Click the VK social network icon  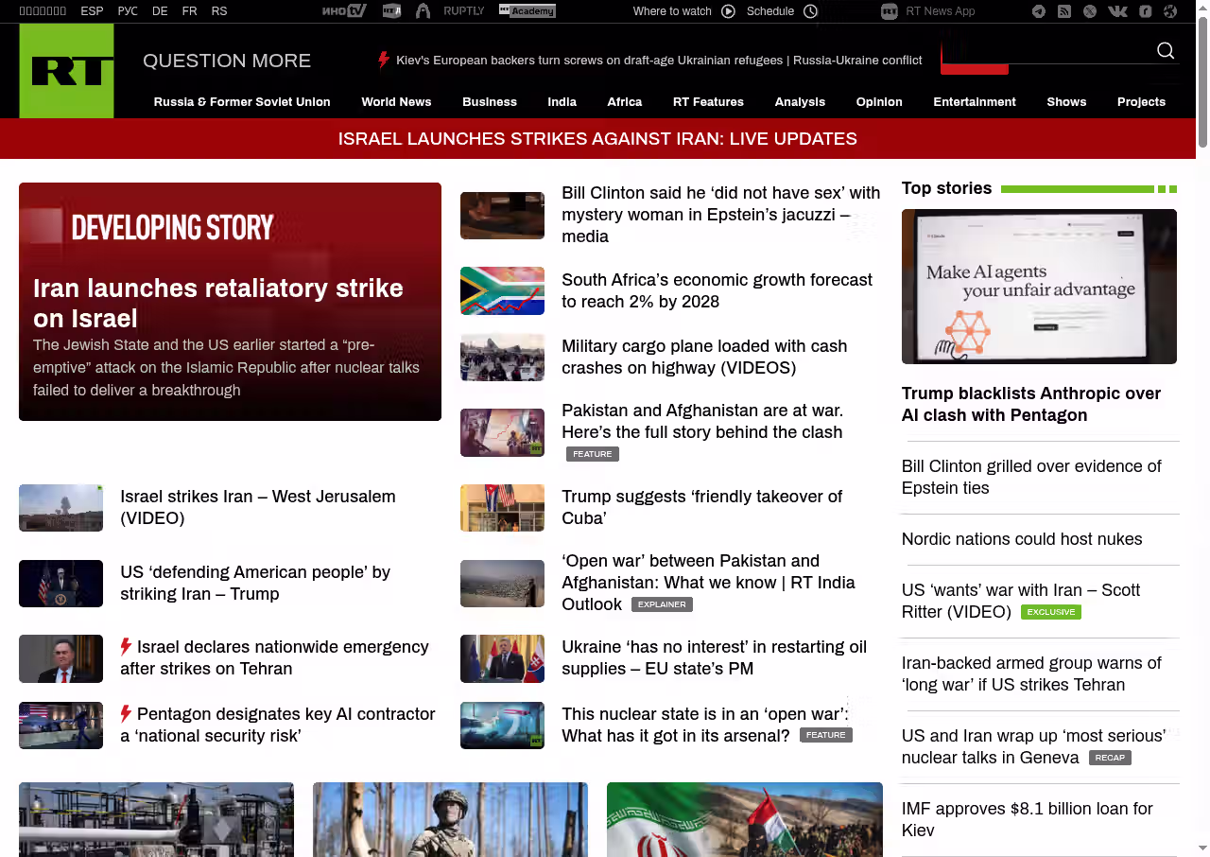tap(1117, 11)
